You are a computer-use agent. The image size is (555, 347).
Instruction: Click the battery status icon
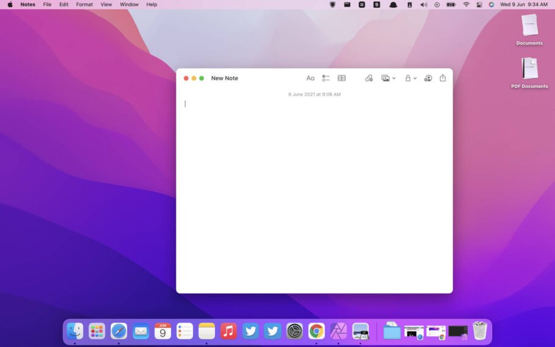pos(451,5)
